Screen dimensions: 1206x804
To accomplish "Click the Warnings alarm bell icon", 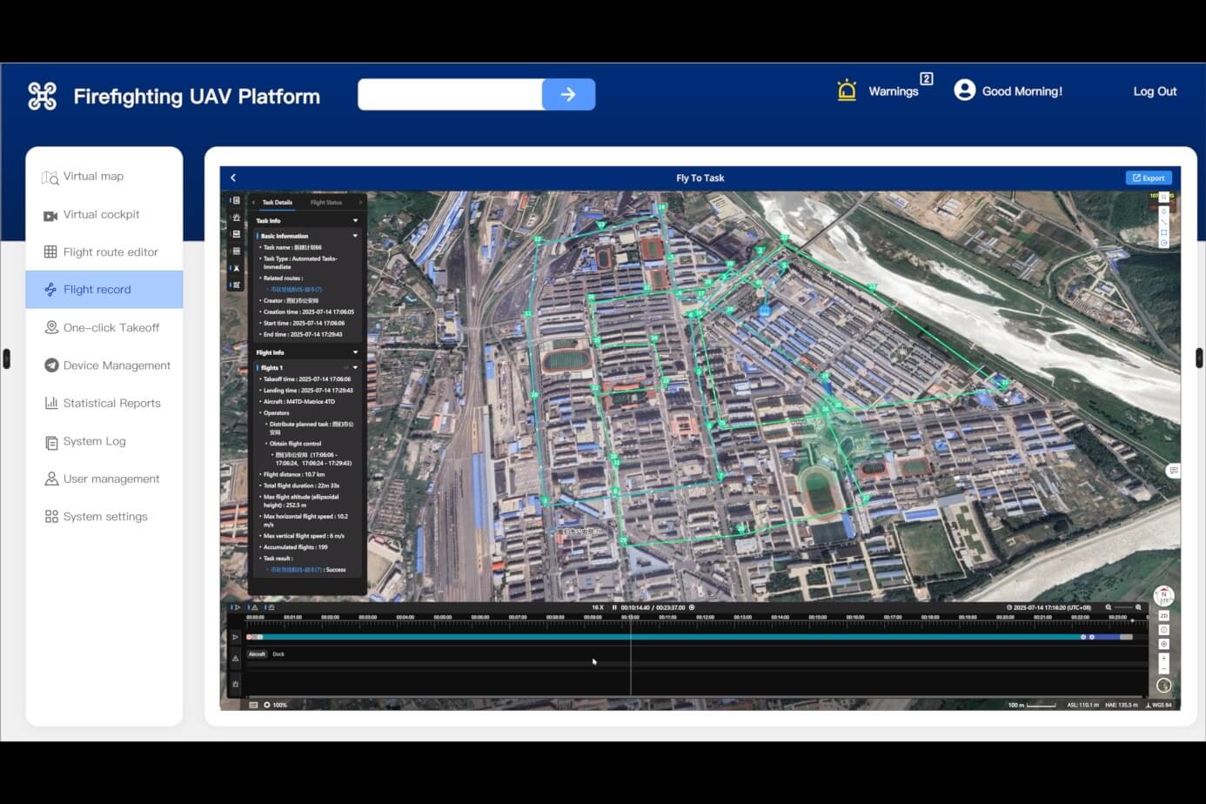I will click(x=847, y=90).
